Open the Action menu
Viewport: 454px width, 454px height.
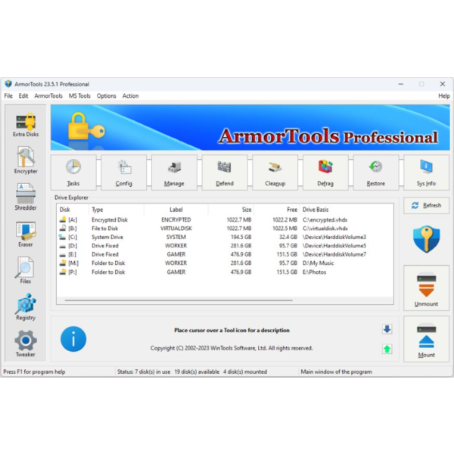coord(130,96)
